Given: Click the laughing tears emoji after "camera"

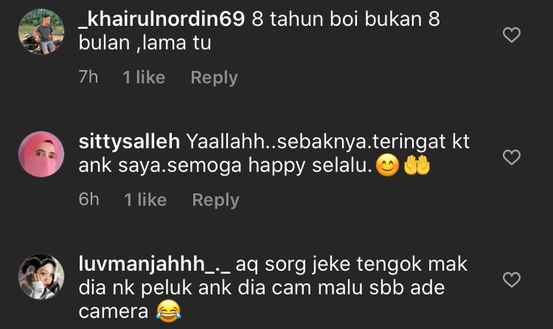Looking at the screenshot, I should click(169, 311).
